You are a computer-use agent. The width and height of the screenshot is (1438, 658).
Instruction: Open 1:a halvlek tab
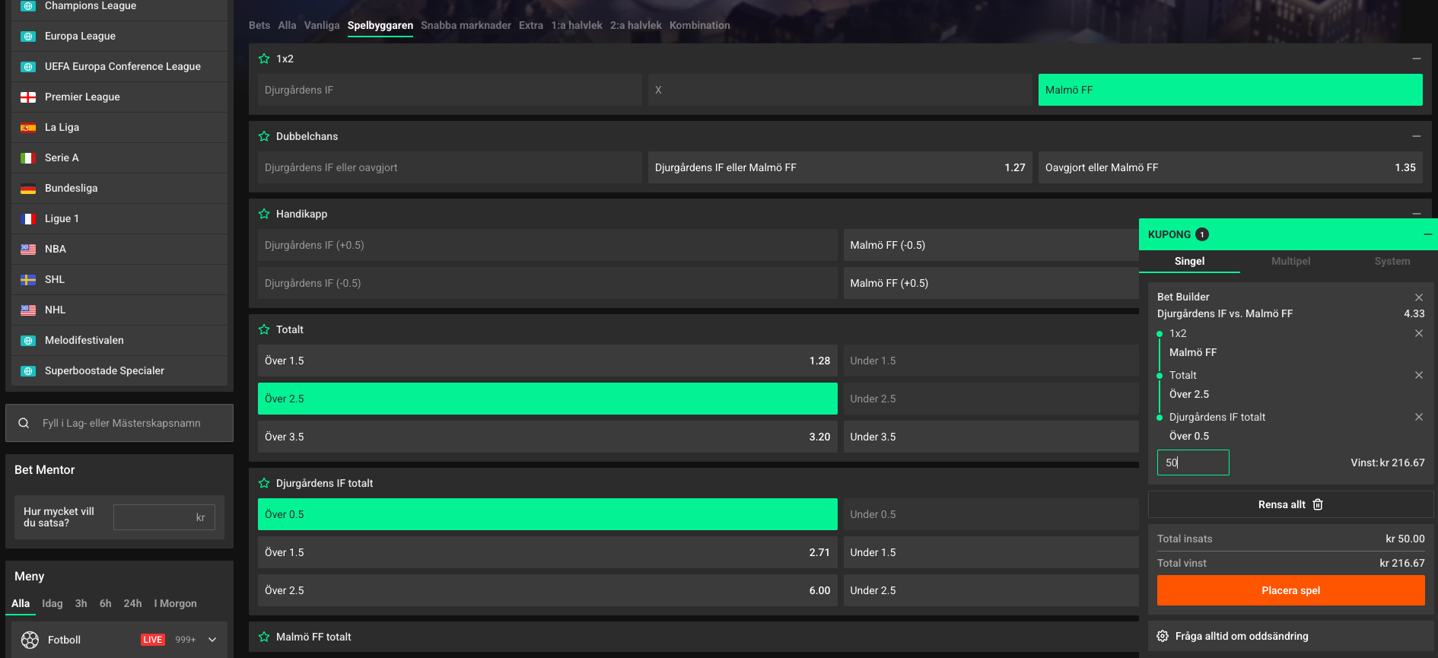(577, 25)
